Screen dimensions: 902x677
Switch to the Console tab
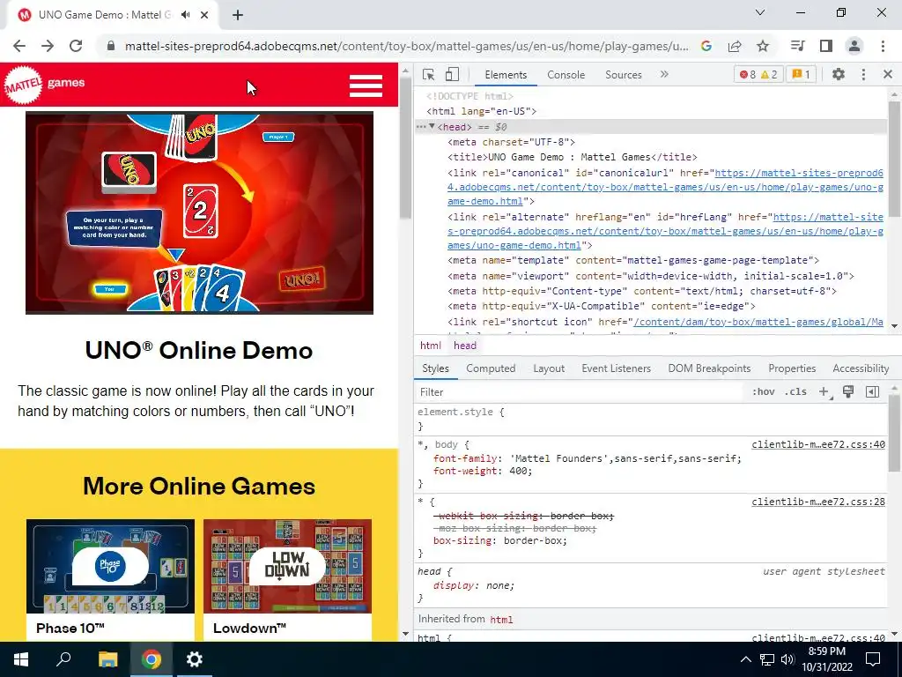coord(566,75)
